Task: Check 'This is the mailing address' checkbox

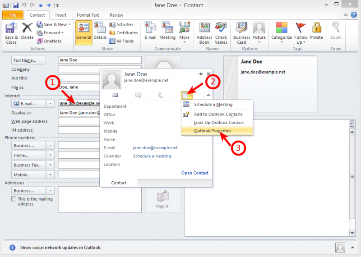Action: [x=14, y=199]
